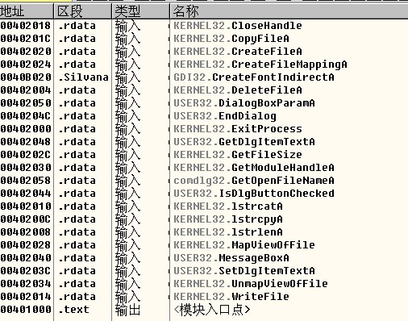Select KERNEL32.ExitProcess entry
Screen dimensions: 408x321
238,129
